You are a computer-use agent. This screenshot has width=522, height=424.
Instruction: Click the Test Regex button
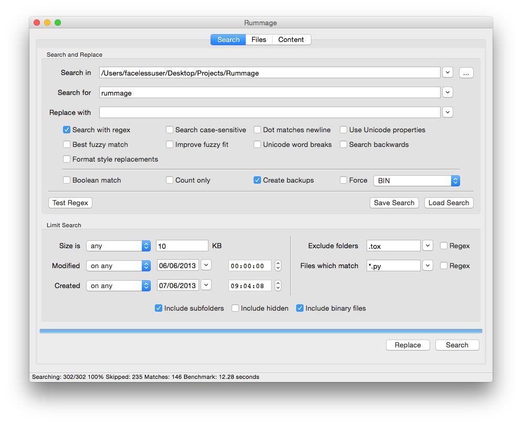(x=70, y=203)
